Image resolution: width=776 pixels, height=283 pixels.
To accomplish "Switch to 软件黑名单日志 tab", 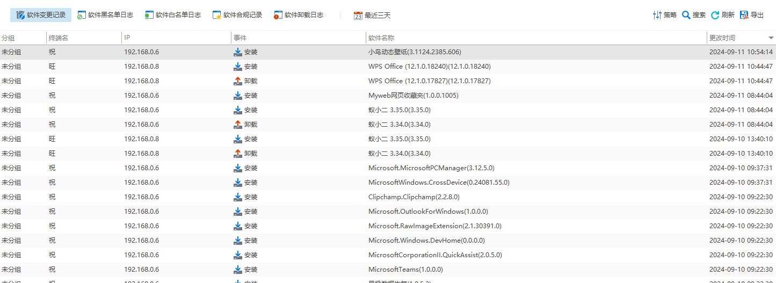I will coord(105,15).
